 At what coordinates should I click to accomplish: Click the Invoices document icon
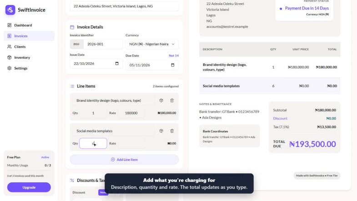pos(10,36)
